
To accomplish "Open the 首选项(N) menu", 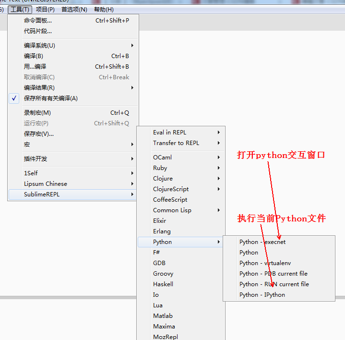I will 74,10.
